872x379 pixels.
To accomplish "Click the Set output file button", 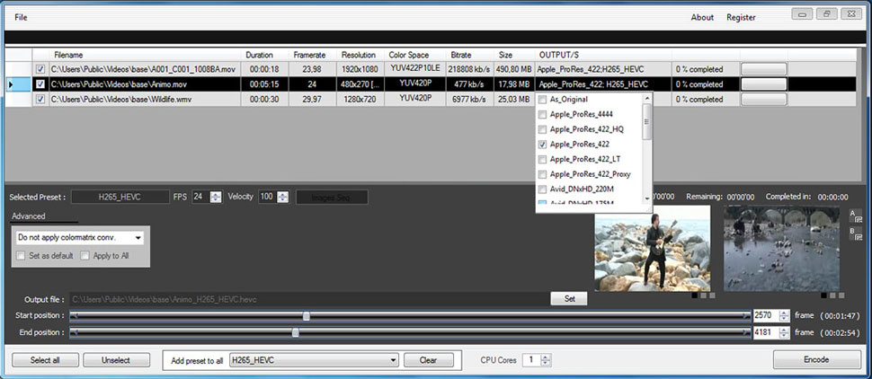I will pyautogui.click(x=569, y=298).
